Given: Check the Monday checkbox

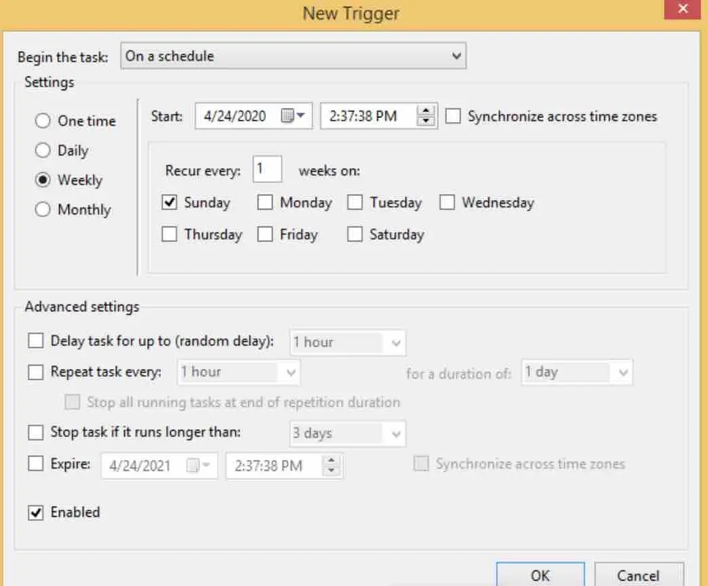Looking at the screenshot, I should [265, 202].
